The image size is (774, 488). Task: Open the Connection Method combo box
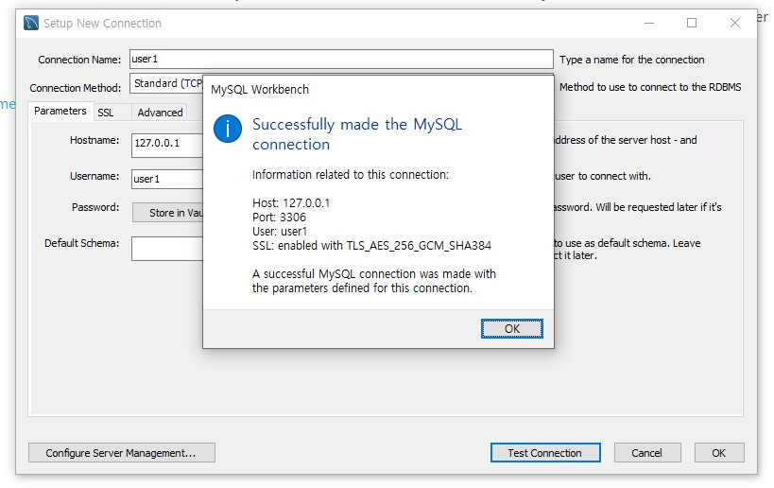click(166, 83)
